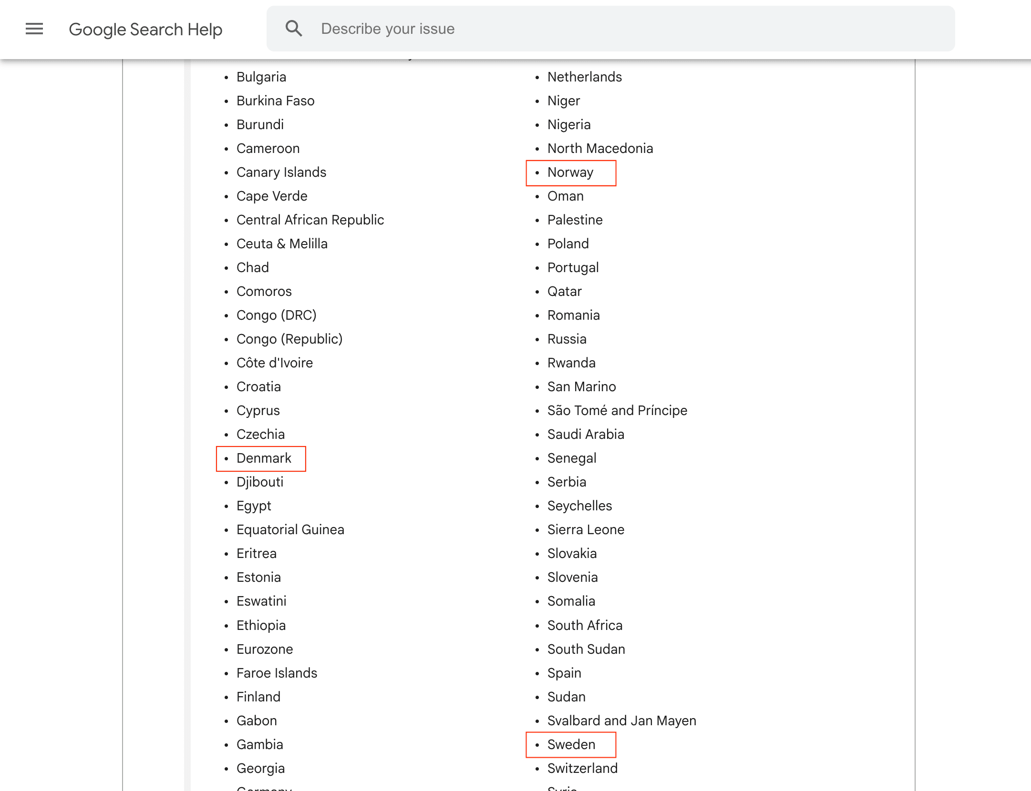Select the Sudan list entry

point(566,697)
